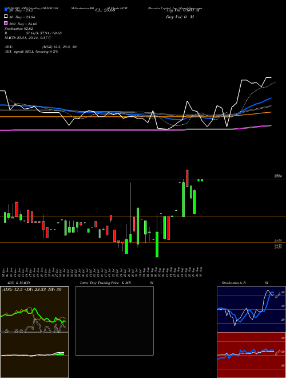Click the '(MGR) 12.5, 23.3, 30' ADX values
This screenshot has height=378, width=286.
(59, 47)
